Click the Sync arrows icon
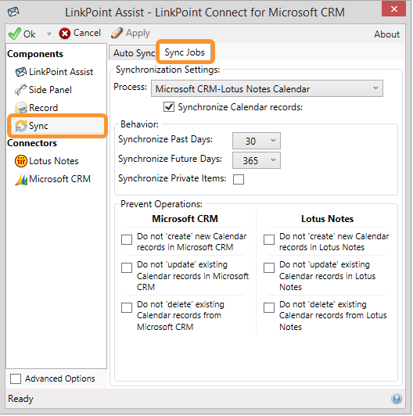 (x=21, y=126)
